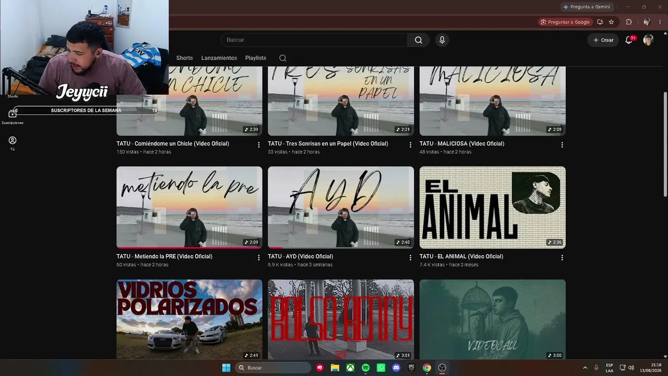Viewport: 668px width, 376px height.
Task: Click the Windows taskbar Buscar search box
Action: pyautogui.click(x=272, y=368)
